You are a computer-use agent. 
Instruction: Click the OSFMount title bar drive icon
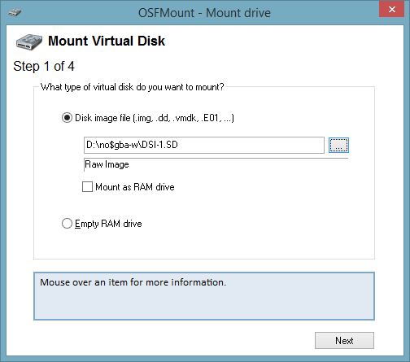pos(15,12)
